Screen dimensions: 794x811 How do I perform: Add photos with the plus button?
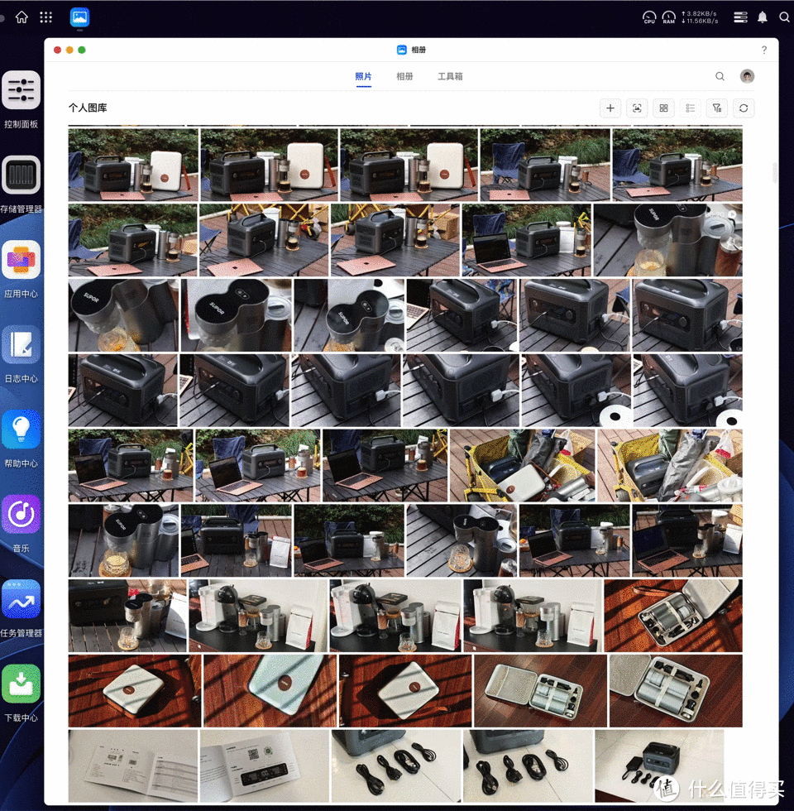(x=610, y=108)
